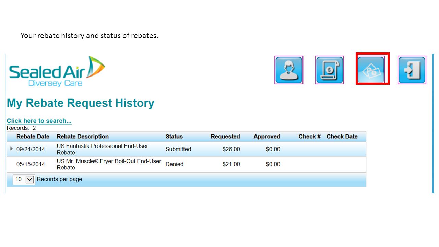
Task: Click US Fantastik Professional End-User Rebate description
Action: [x=102, y=149]
